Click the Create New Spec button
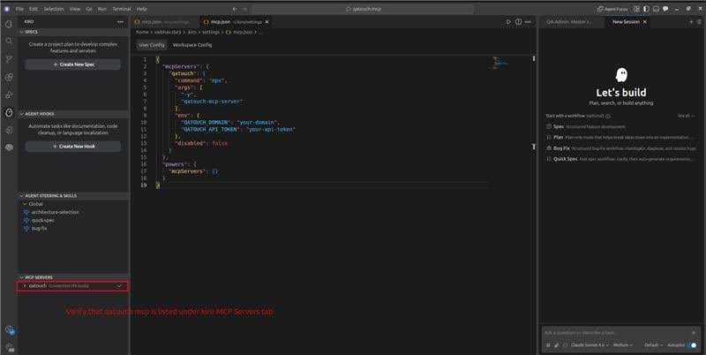The width and height of the screenshot is (706, 355). coord(73,64)
